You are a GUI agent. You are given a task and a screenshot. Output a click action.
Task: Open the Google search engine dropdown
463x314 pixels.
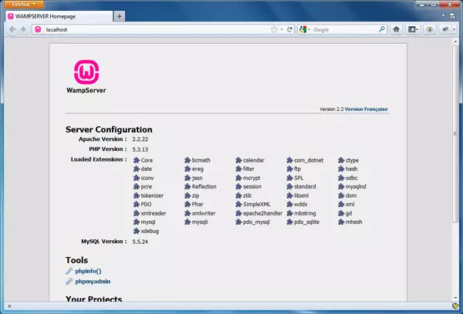tap(305, 30)
